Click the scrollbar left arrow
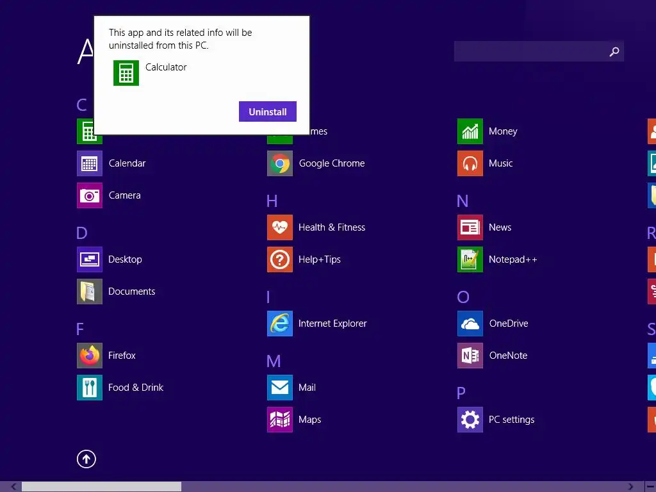 point(14,487)
